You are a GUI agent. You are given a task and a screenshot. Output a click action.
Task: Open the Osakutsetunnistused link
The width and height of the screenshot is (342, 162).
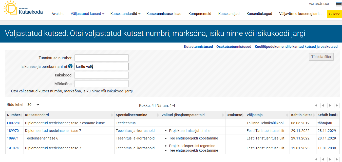pyautogui.click(x=234, y=47)
